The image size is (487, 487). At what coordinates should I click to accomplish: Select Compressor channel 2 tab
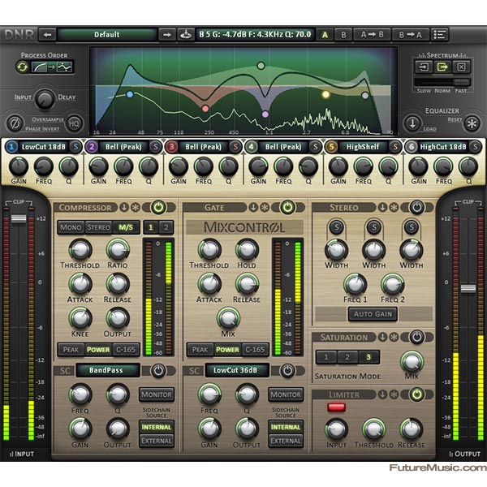[166, 227]
